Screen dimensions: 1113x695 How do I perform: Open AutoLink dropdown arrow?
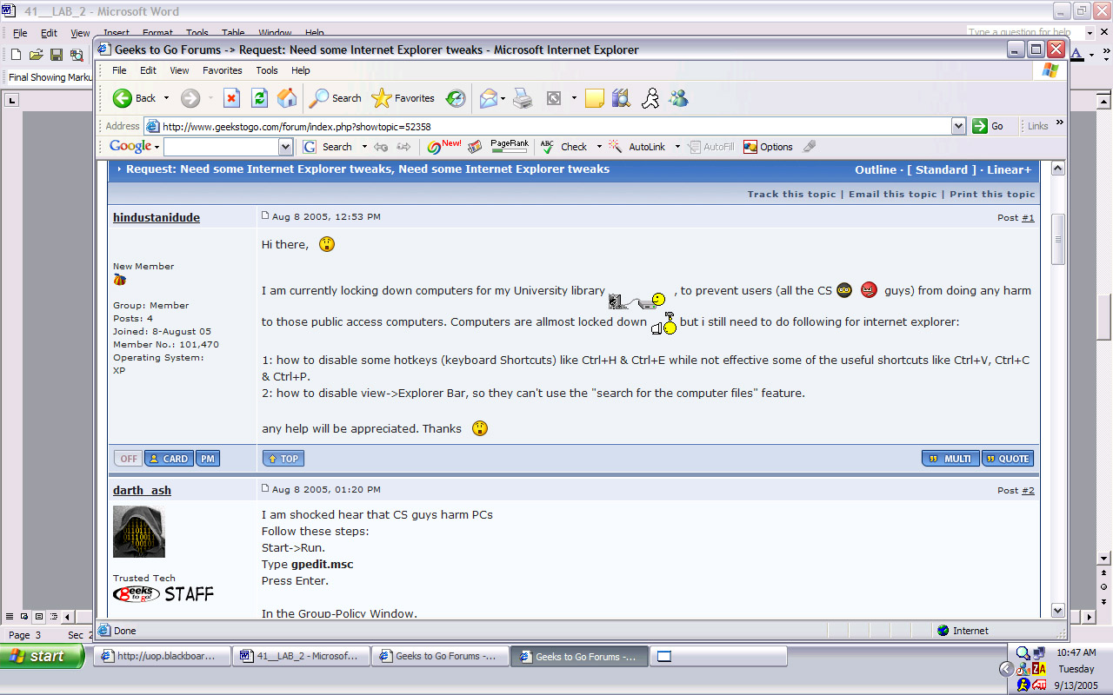677,147
